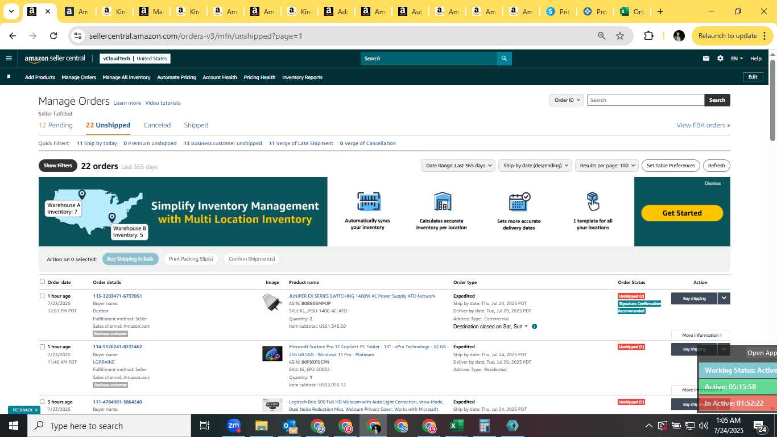The width and height of the screenshot is (777, 437).
Task: Open the settings gear in Seller Central header
Action: (720, 58)
